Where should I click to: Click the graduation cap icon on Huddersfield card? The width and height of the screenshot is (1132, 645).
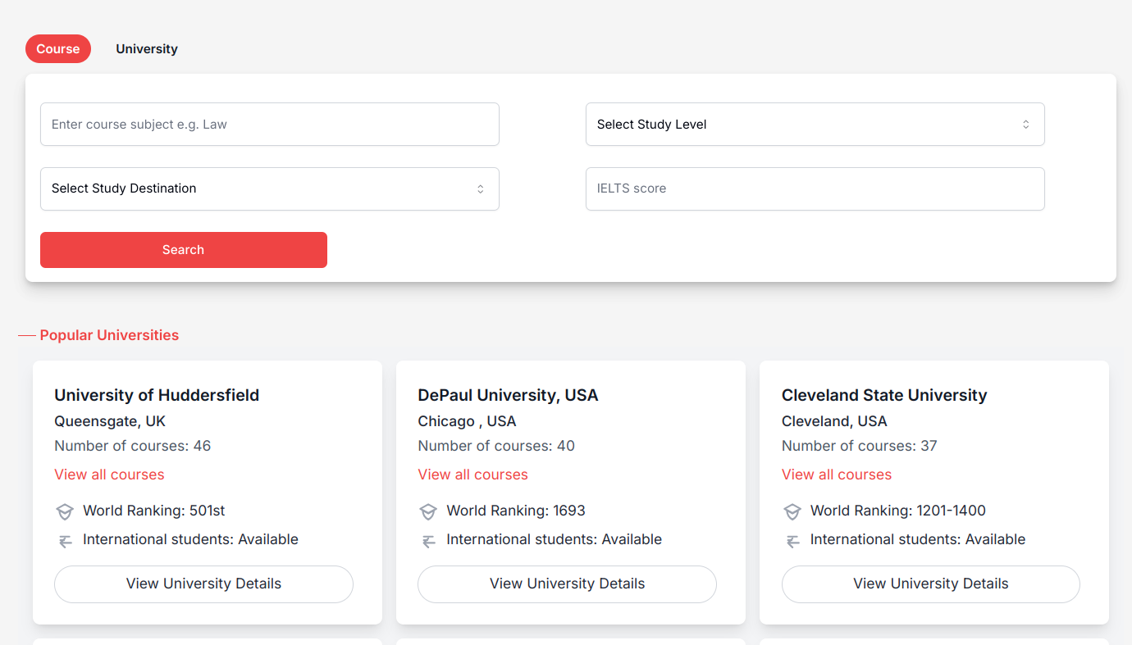pyautogui.click(x=65, y=511)
